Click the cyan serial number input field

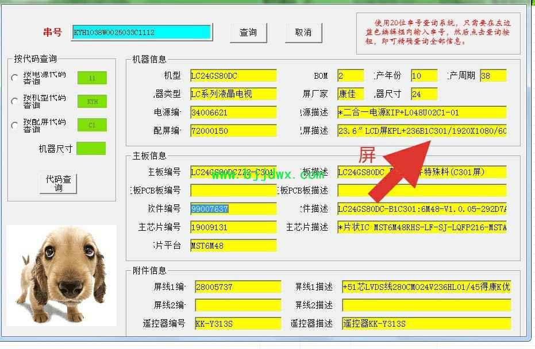(142, 33)
